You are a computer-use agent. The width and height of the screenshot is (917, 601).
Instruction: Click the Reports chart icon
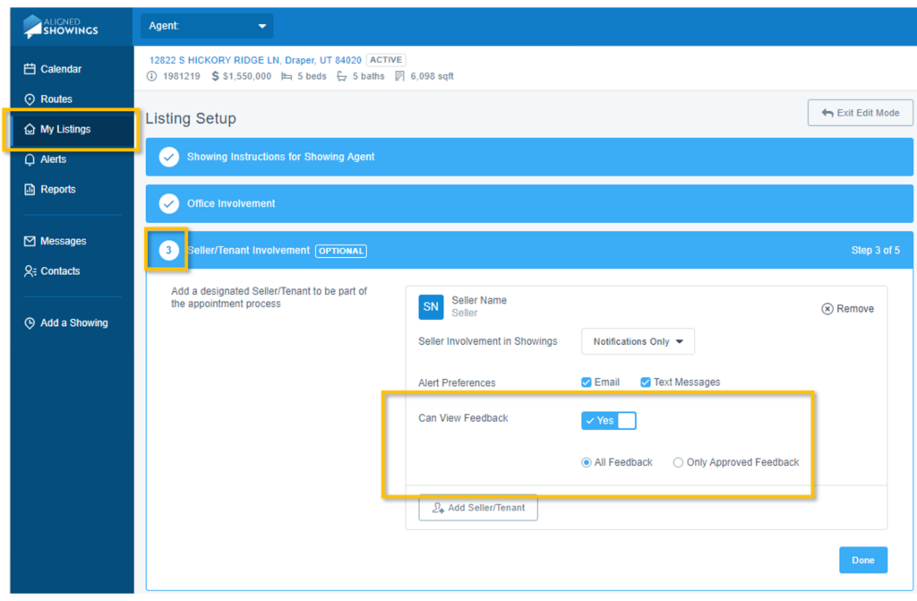tap(30, 190)
